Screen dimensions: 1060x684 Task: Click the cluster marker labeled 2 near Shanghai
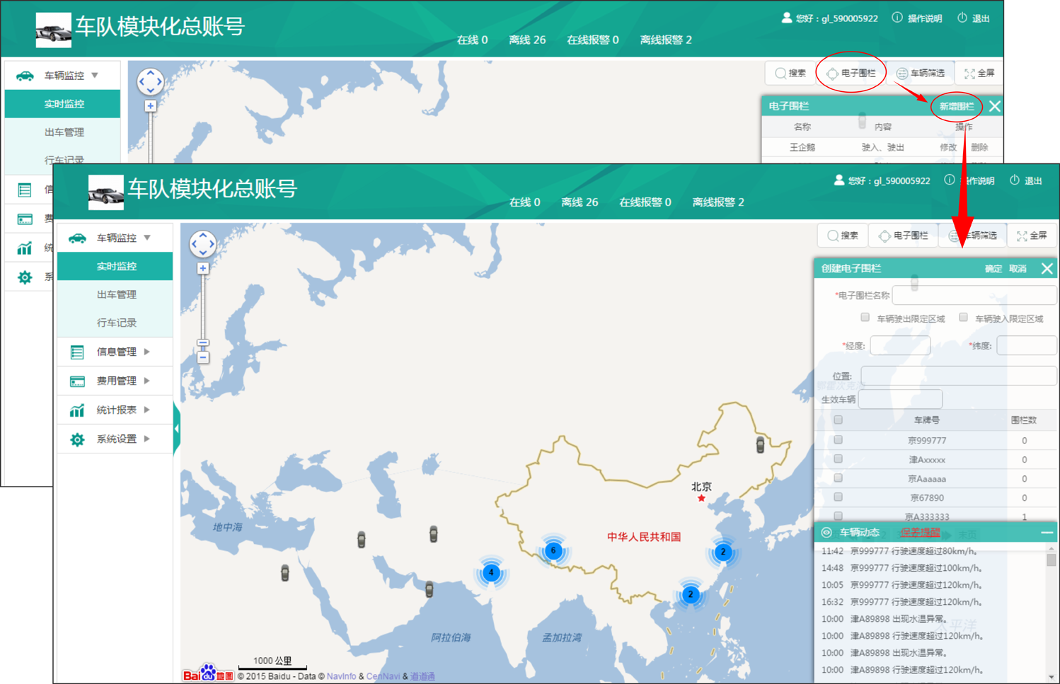click(722, 552)
